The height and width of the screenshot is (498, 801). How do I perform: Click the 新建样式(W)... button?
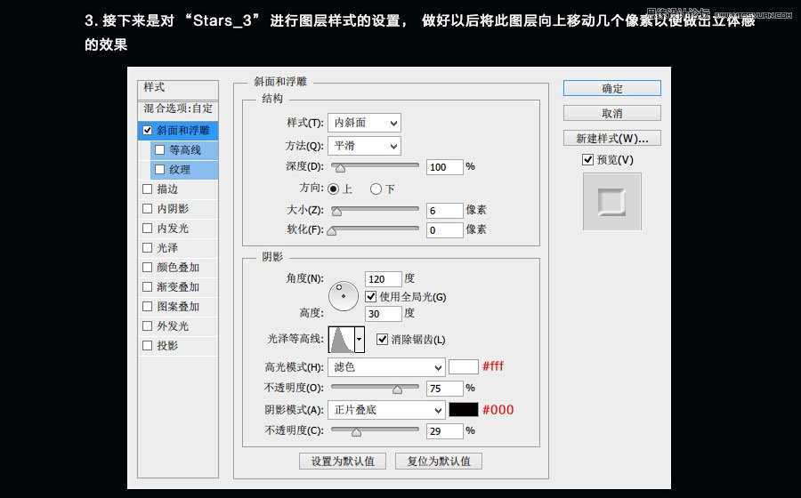612,138
